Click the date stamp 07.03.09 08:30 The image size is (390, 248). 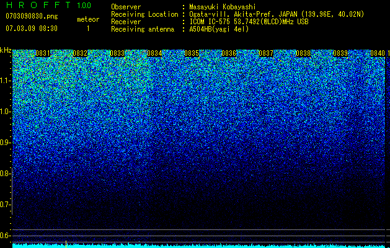32,29
